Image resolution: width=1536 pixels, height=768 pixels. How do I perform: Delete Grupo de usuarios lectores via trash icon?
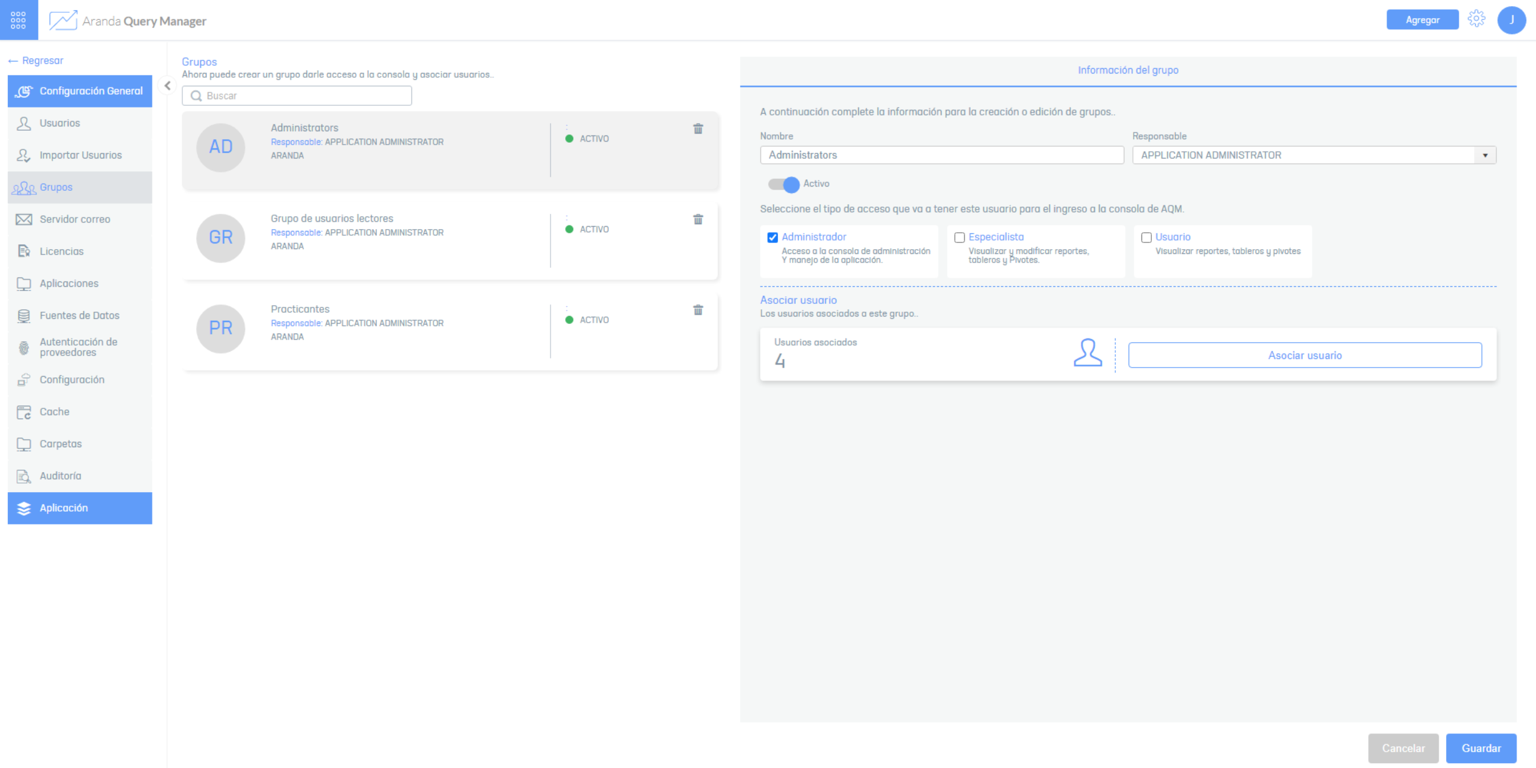pos(698,219)
